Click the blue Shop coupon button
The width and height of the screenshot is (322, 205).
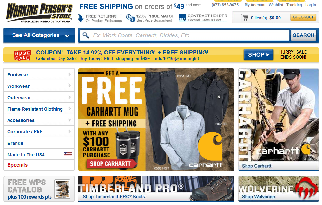[x=259, y=55]
